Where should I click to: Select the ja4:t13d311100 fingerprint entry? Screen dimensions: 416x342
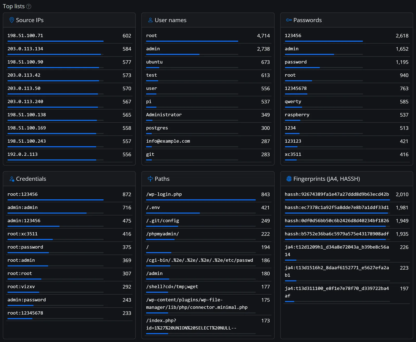347,293
